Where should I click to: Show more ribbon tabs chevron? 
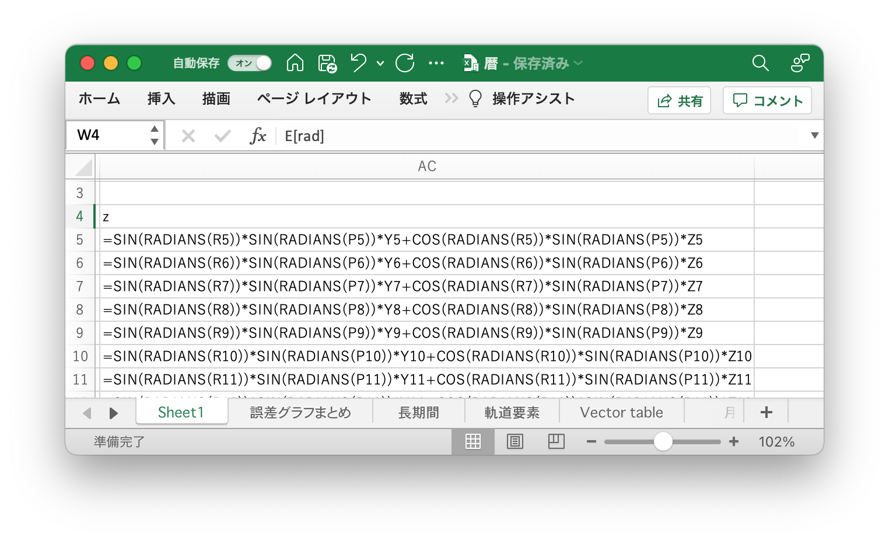451,98
